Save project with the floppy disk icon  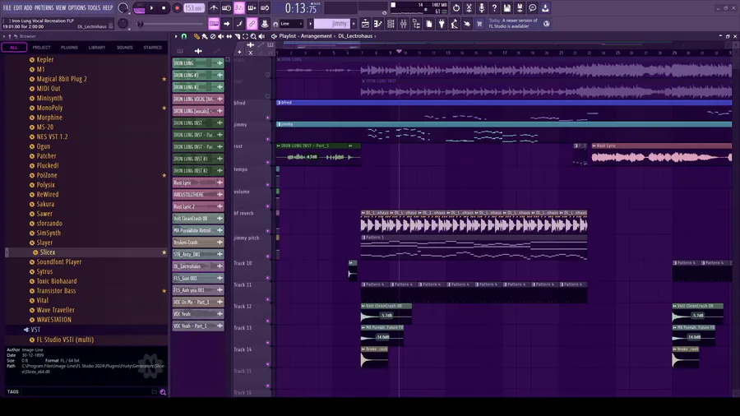[x=506, y=8]
